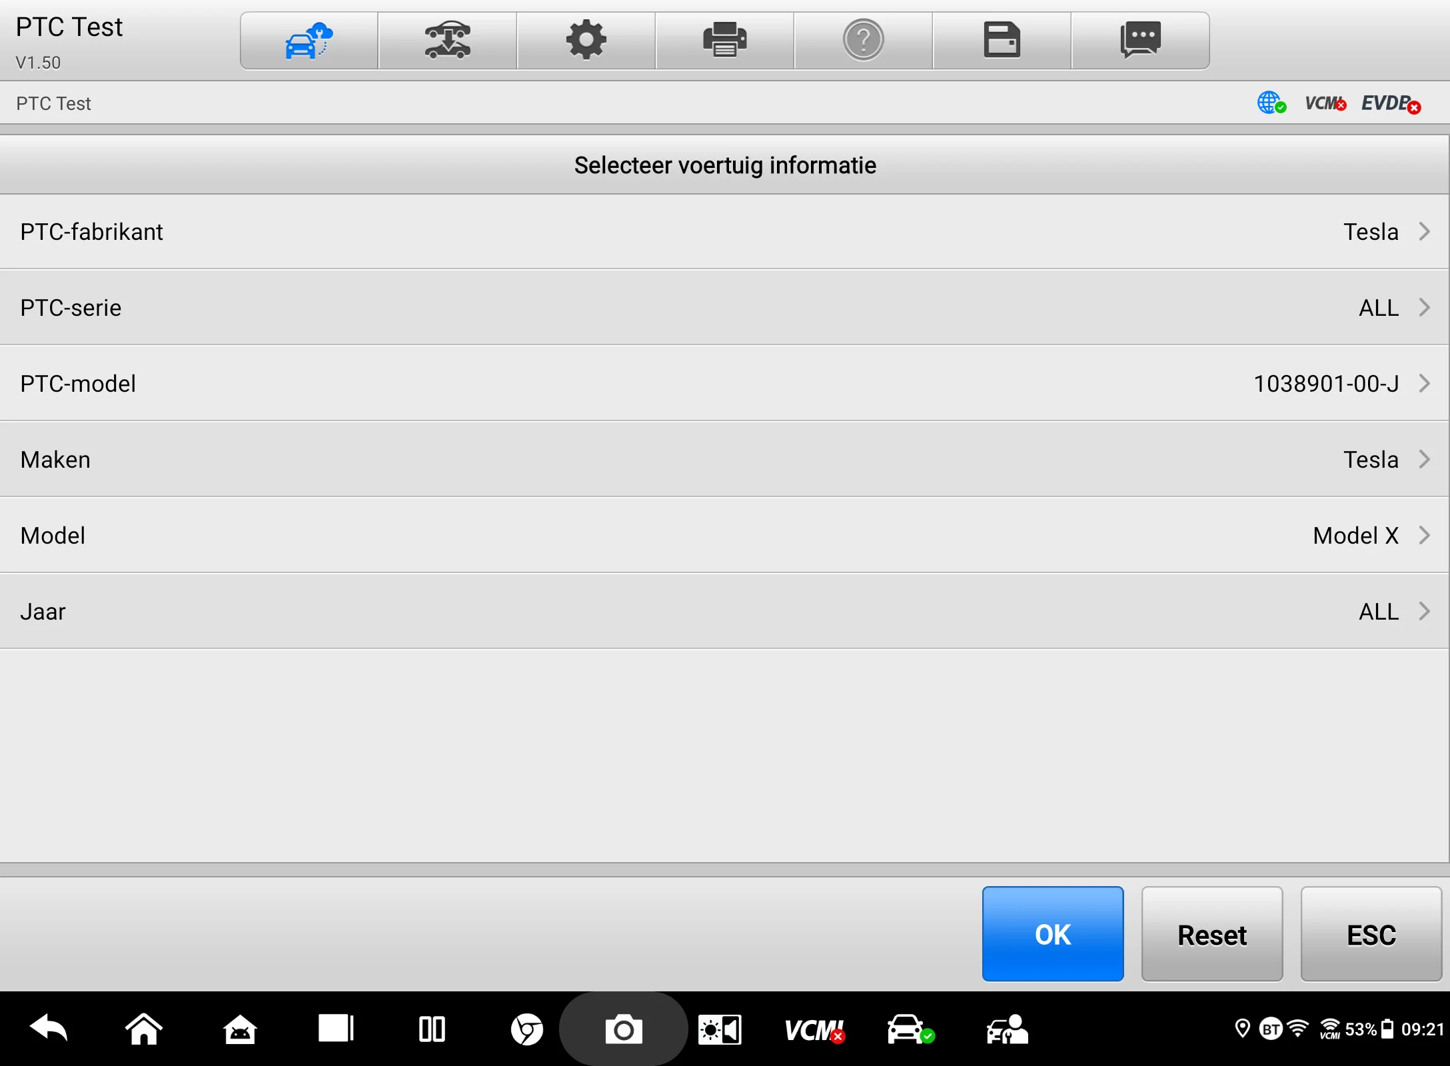This screenshot has height=1066, width=1450.
Task: Open settings with the gear icon
Action: coord(586,41)
